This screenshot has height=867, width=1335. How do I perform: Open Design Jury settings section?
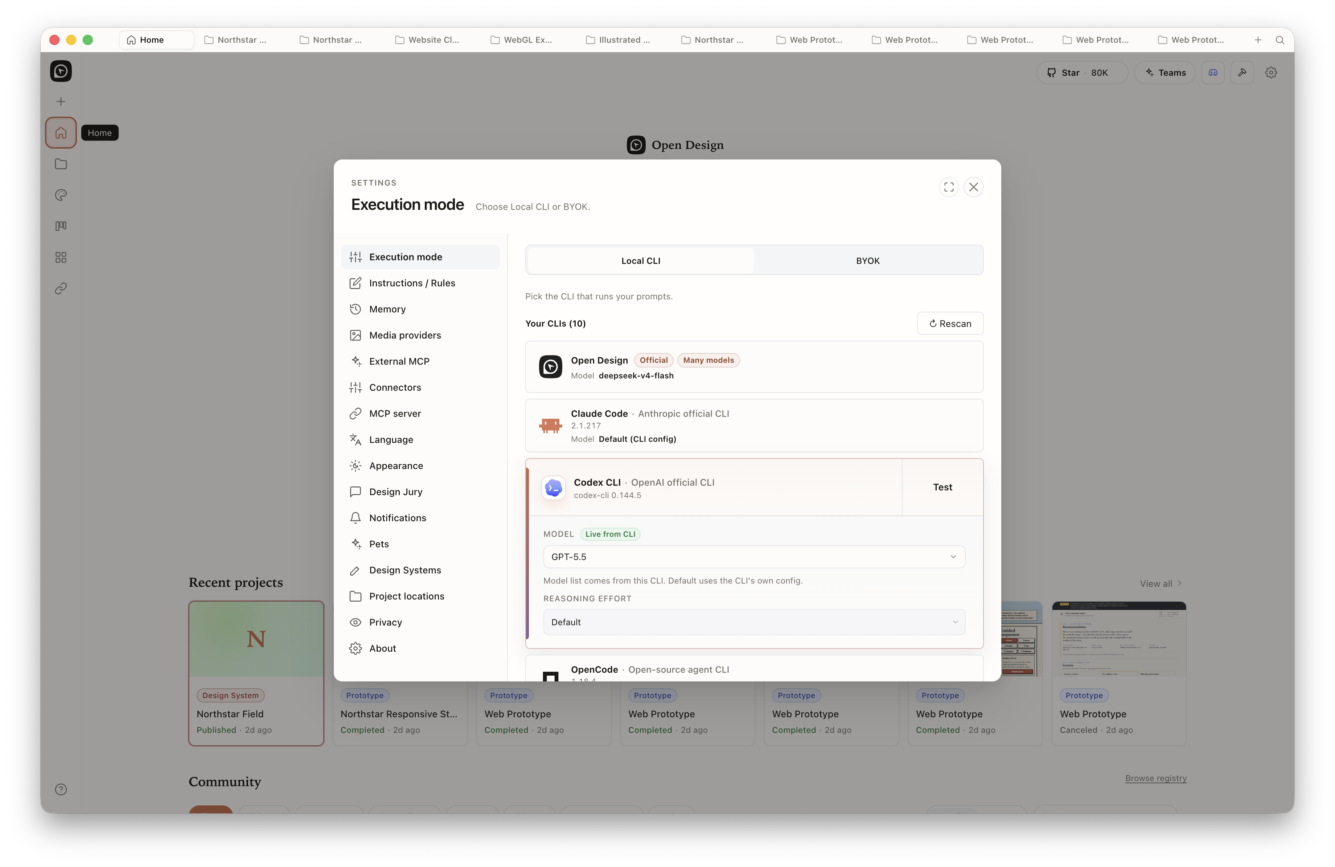(x=420, y=492)
